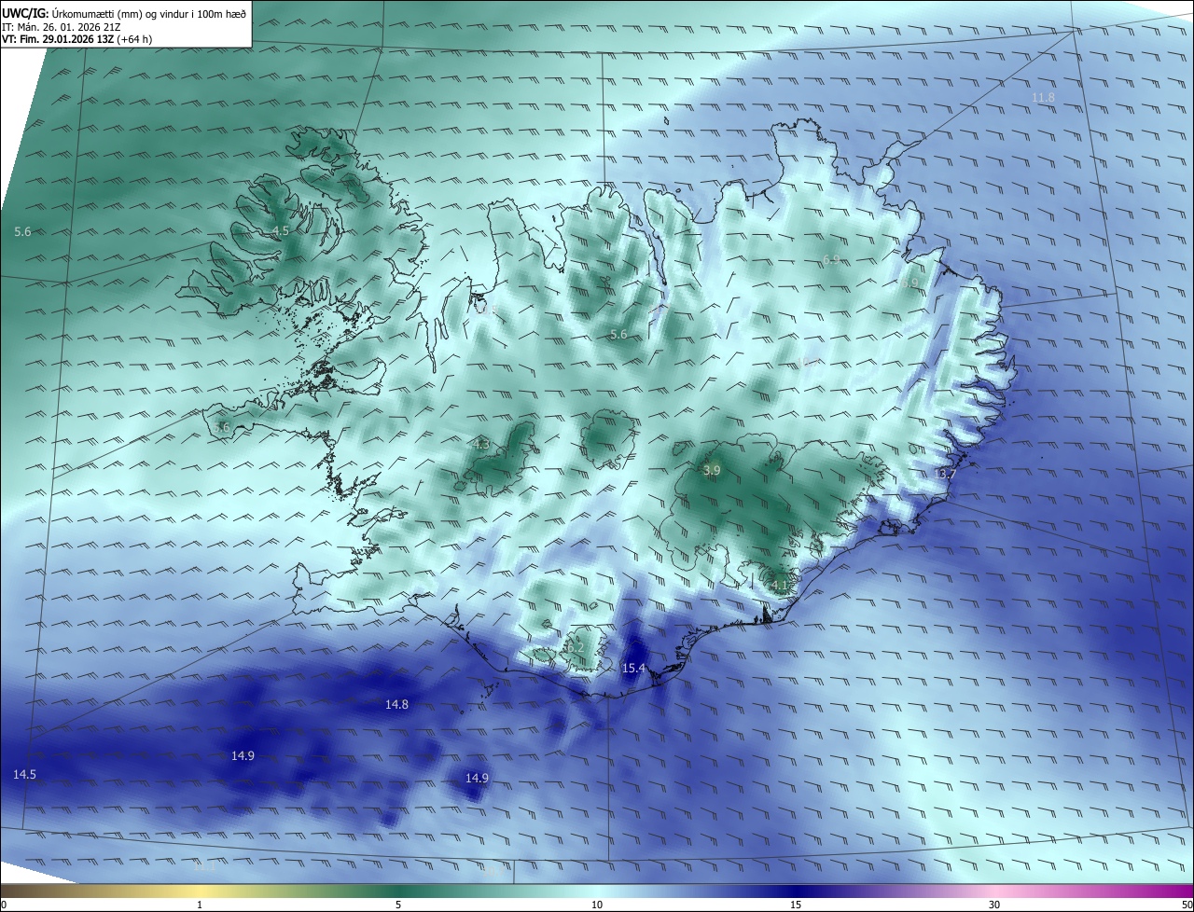Viewport: 1194px width, 912px height.
Task: Click the 6.2 value on the southern glacier
Action: [576, 647]
